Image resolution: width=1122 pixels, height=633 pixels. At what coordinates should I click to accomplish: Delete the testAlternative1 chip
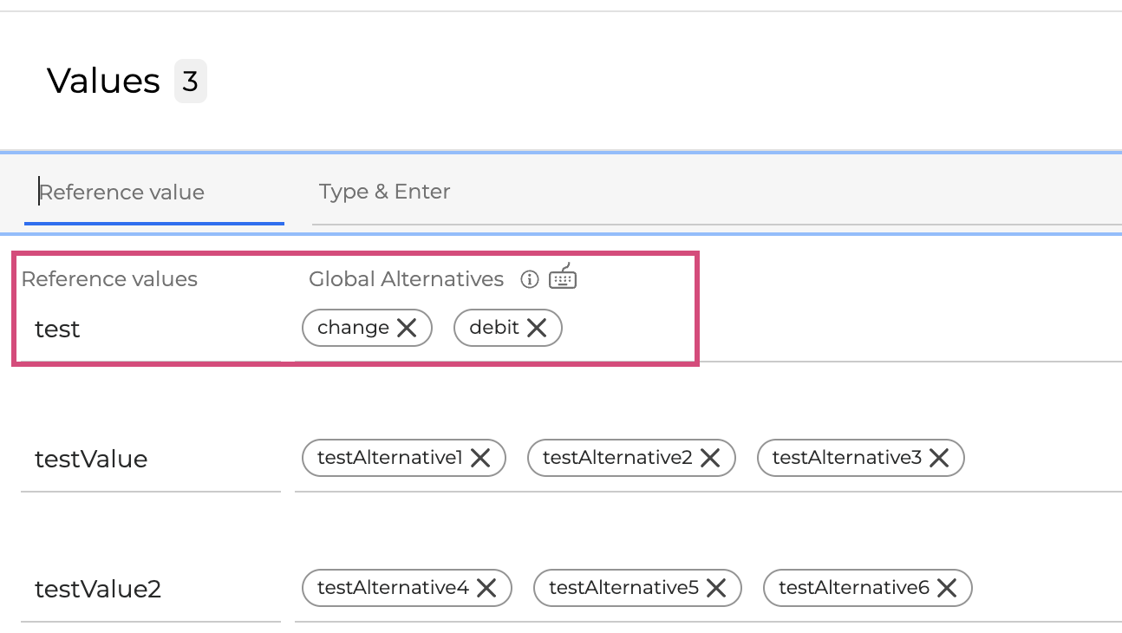pos(480,458)
